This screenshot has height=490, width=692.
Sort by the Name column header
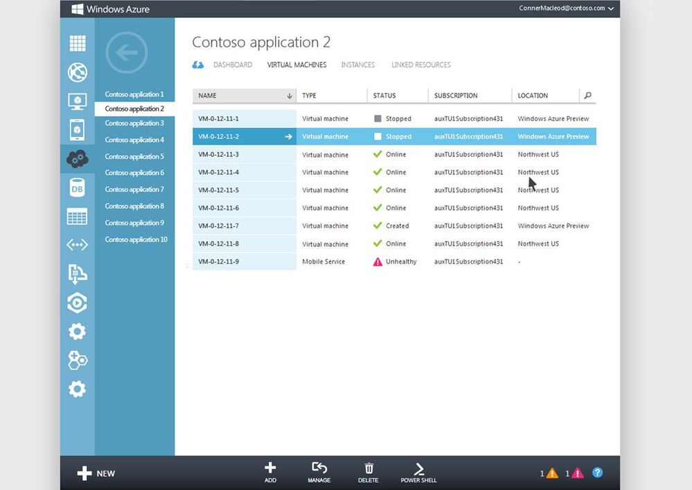coord(244,96)
